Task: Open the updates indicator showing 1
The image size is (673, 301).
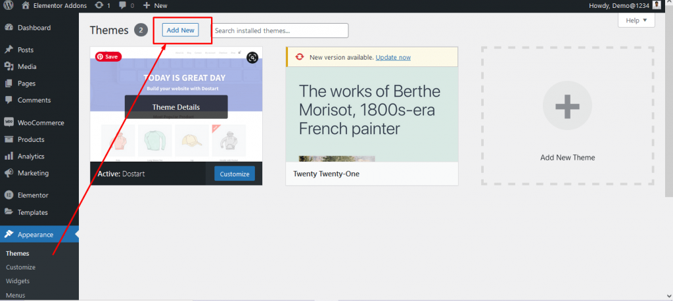Action: coord(103,5)
